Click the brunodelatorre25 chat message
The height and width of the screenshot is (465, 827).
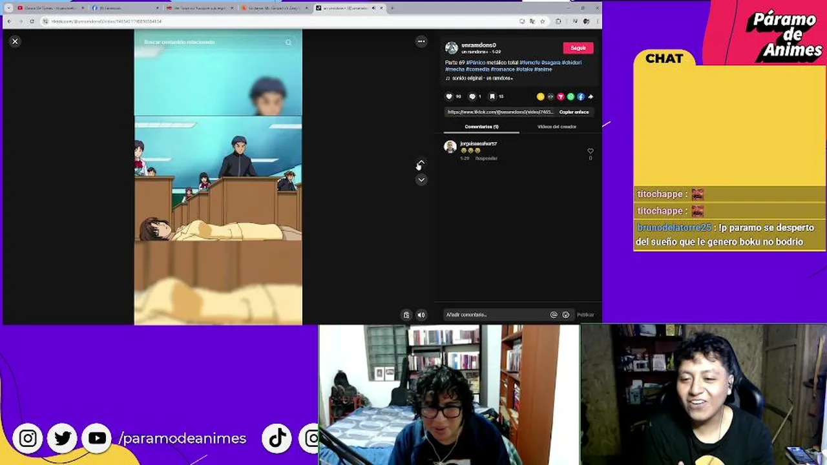coord(729,234)
